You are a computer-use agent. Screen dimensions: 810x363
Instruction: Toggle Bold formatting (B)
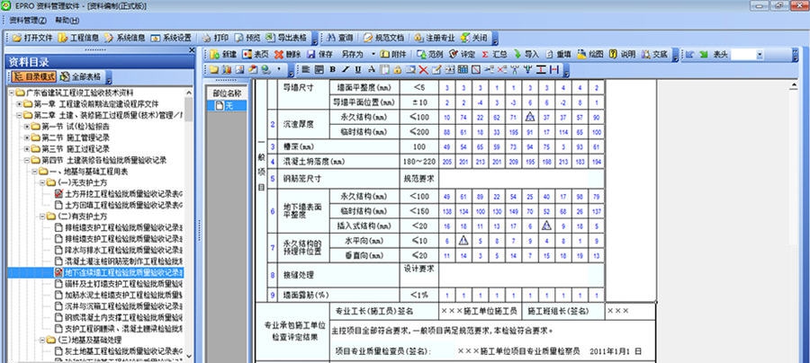click(332, 69)
